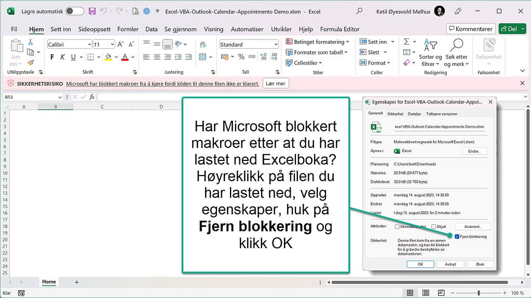Open the name box B53 dropdown

[60, 97]
